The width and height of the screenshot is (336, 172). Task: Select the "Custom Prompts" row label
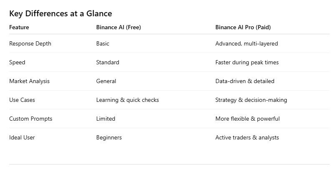[30, 119]
